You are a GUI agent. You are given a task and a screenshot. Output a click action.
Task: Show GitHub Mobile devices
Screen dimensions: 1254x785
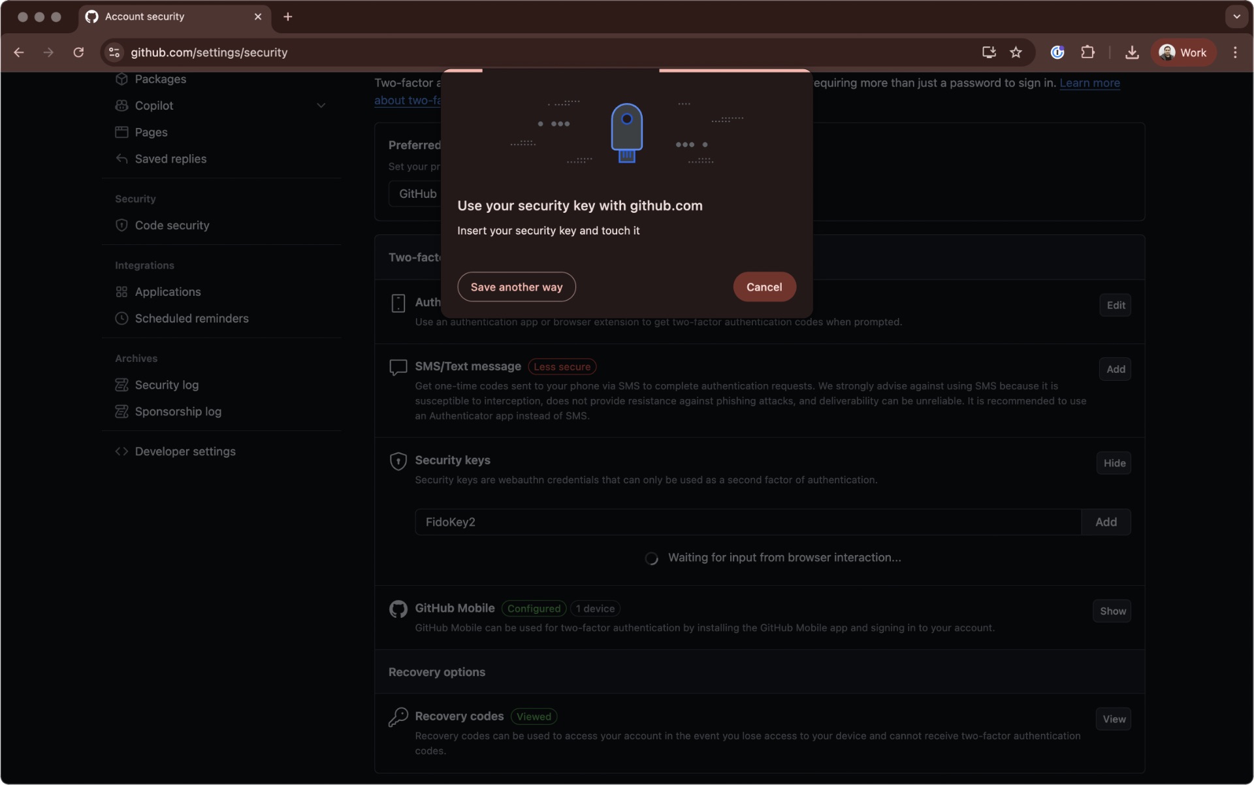pyautogui.click(x=1112, y=611)
